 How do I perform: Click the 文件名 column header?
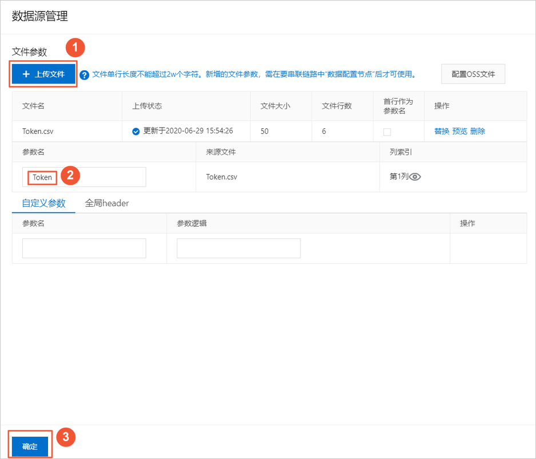tap(33, 106)
